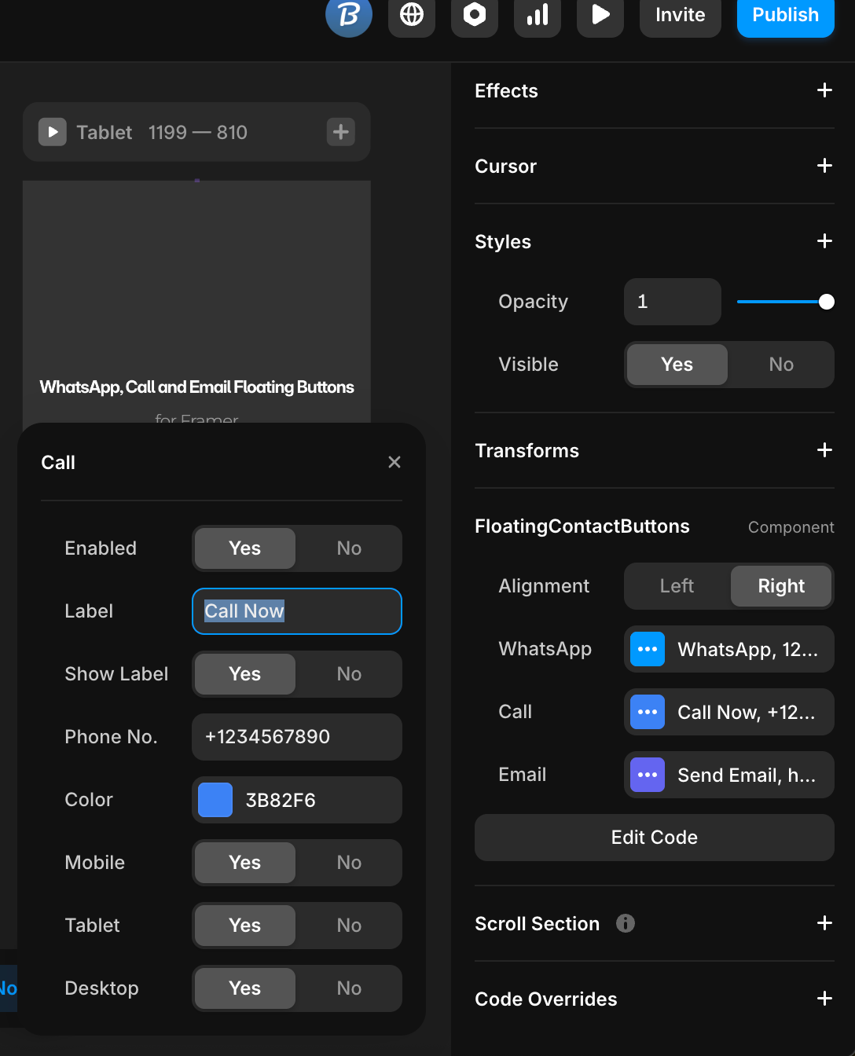Add a breakpoint with the Tablet plus icon
855x1056 pixels.
point(340,132)
